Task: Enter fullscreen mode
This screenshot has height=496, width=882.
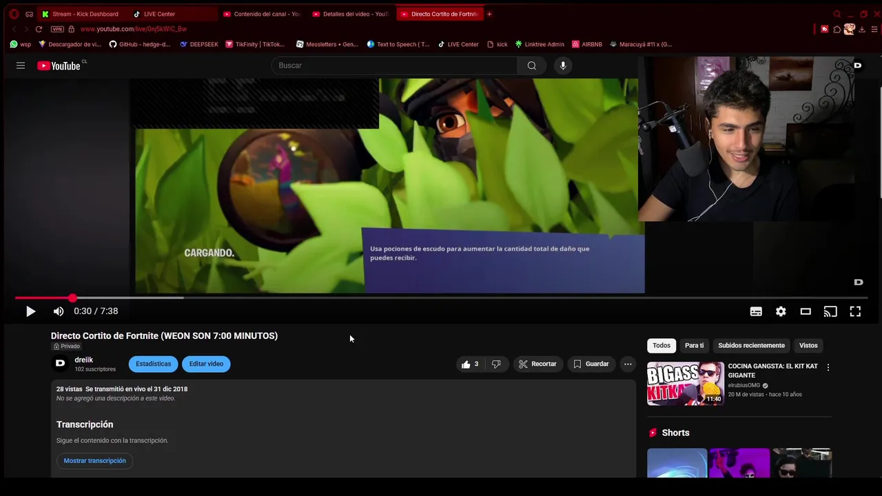Action: pyautogui.click(x=855, y=311)
